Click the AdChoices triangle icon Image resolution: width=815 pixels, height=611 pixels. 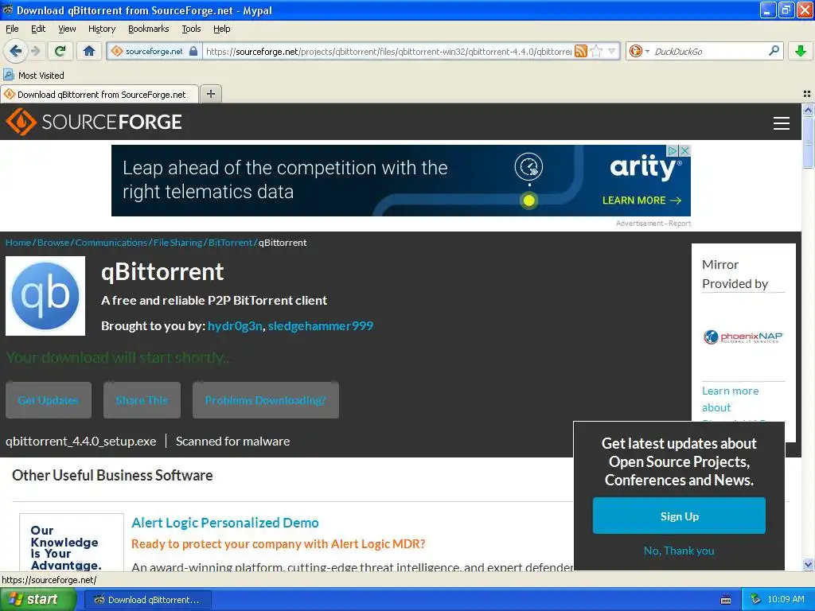[673, 150]
